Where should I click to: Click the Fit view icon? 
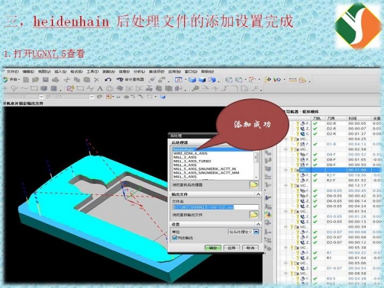click(178, 80)
